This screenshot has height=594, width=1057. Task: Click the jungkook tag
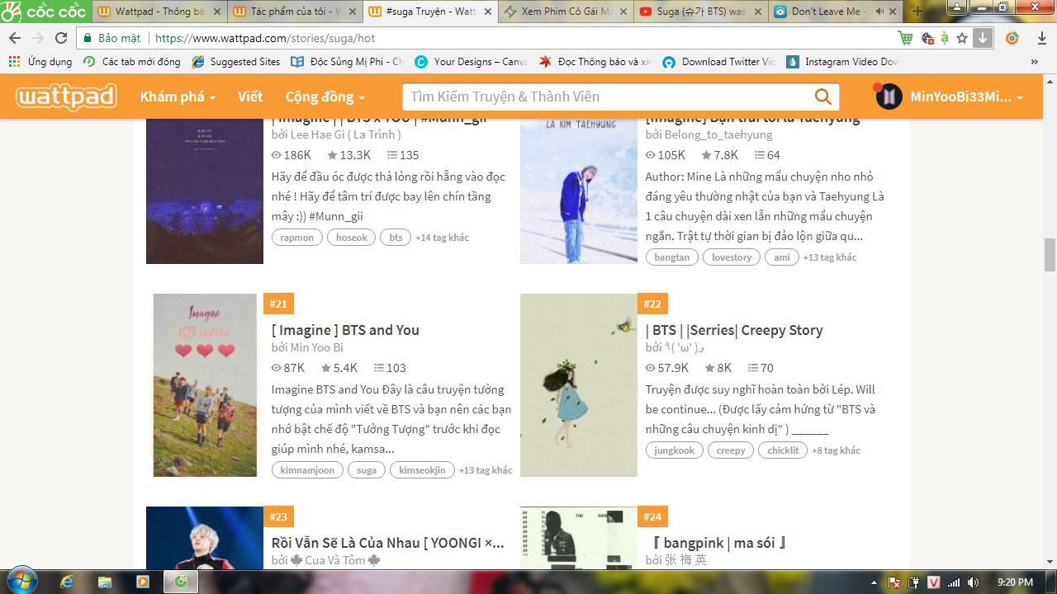point(675,450)
